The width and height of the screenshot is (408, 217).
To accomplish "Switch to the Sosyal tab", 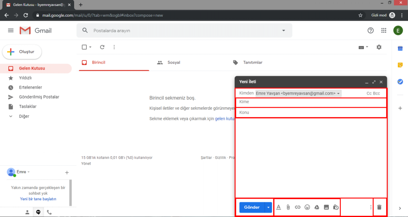I will click(174, 62).
